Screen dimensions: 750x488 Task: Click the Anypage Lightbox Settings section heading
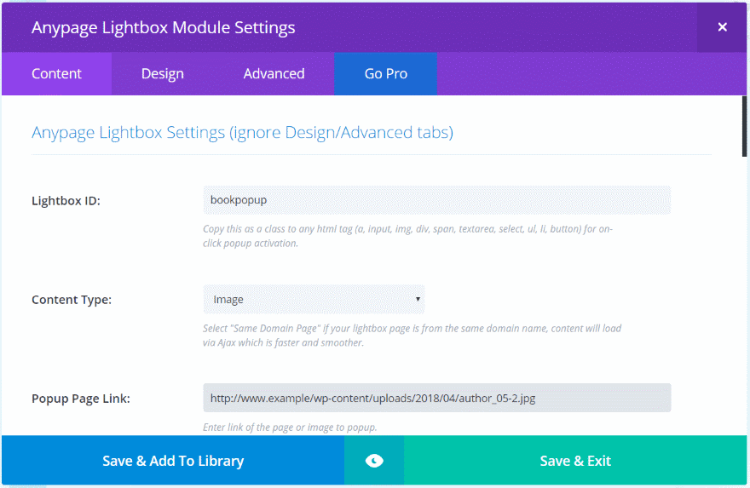point(242,133)
